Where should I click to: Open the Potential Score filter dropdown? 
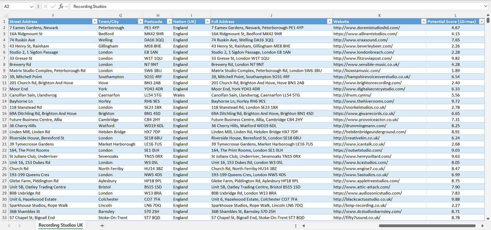coord(481,21)
